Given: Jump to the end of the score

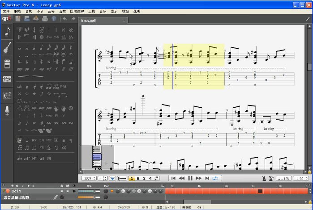Looking at the screenshot, I should point(207,178).
